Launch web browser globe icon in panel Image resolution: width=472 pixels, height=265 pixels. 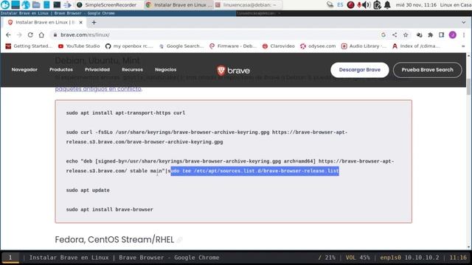click(26, 5)
